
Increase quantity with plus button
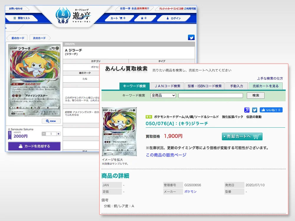tap(58, 133)
